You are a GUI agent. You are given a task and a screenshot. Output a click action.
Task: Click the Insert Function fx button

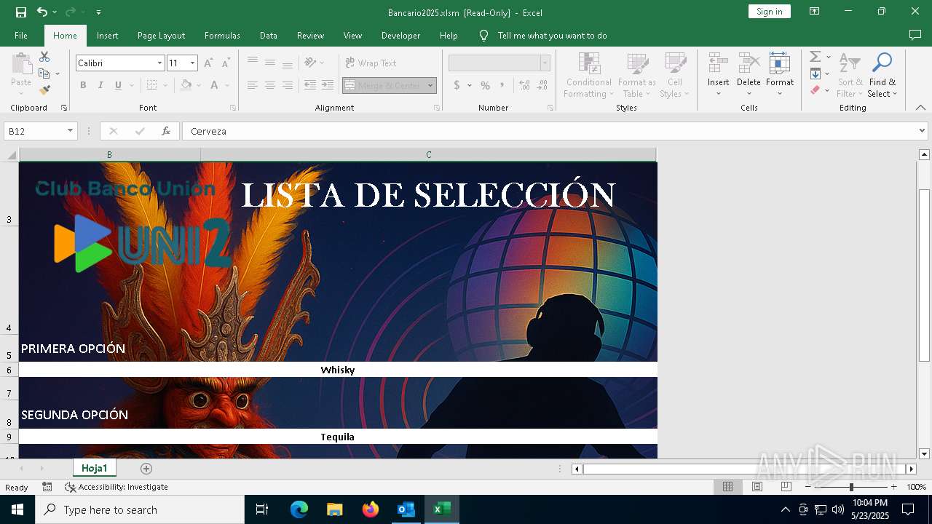tap(166, 131)
